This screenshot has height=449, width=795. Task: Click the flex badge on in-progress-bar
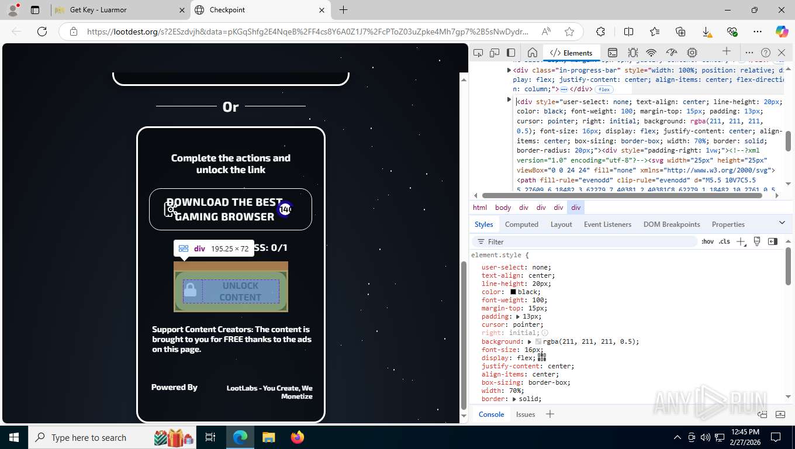[x=604, y=89]
